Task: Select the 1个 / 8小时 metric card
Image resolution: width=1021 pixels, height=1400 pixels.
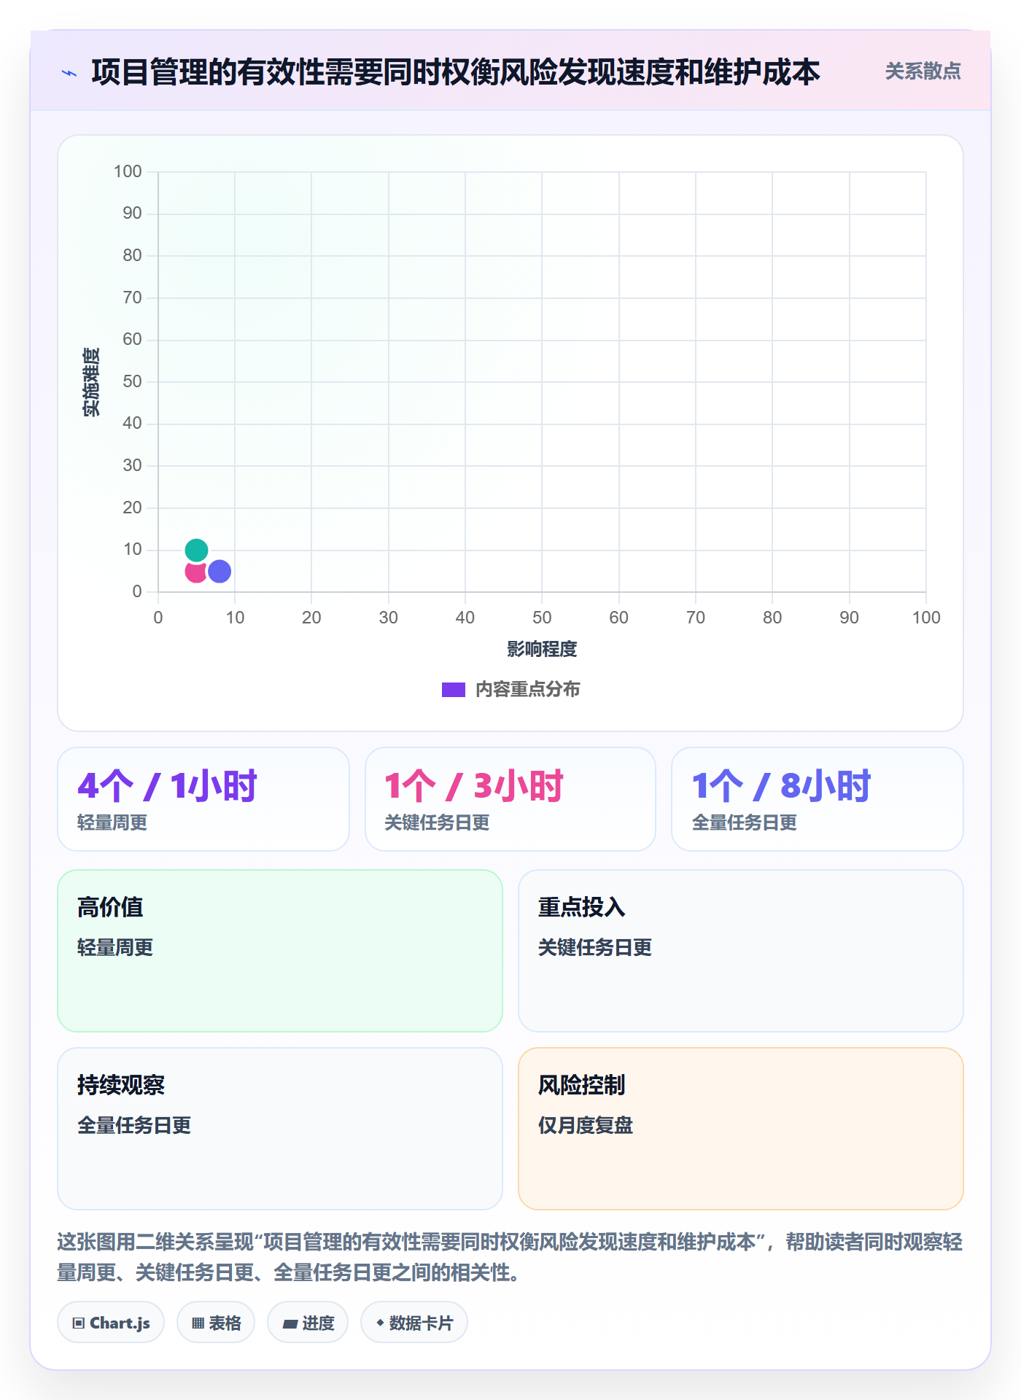Action: 818,799
